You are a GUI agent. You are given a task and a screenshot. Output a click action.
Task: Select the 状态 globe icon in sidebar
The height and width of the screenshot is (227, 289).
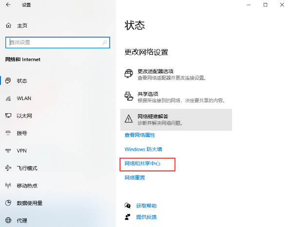[8, 81]
